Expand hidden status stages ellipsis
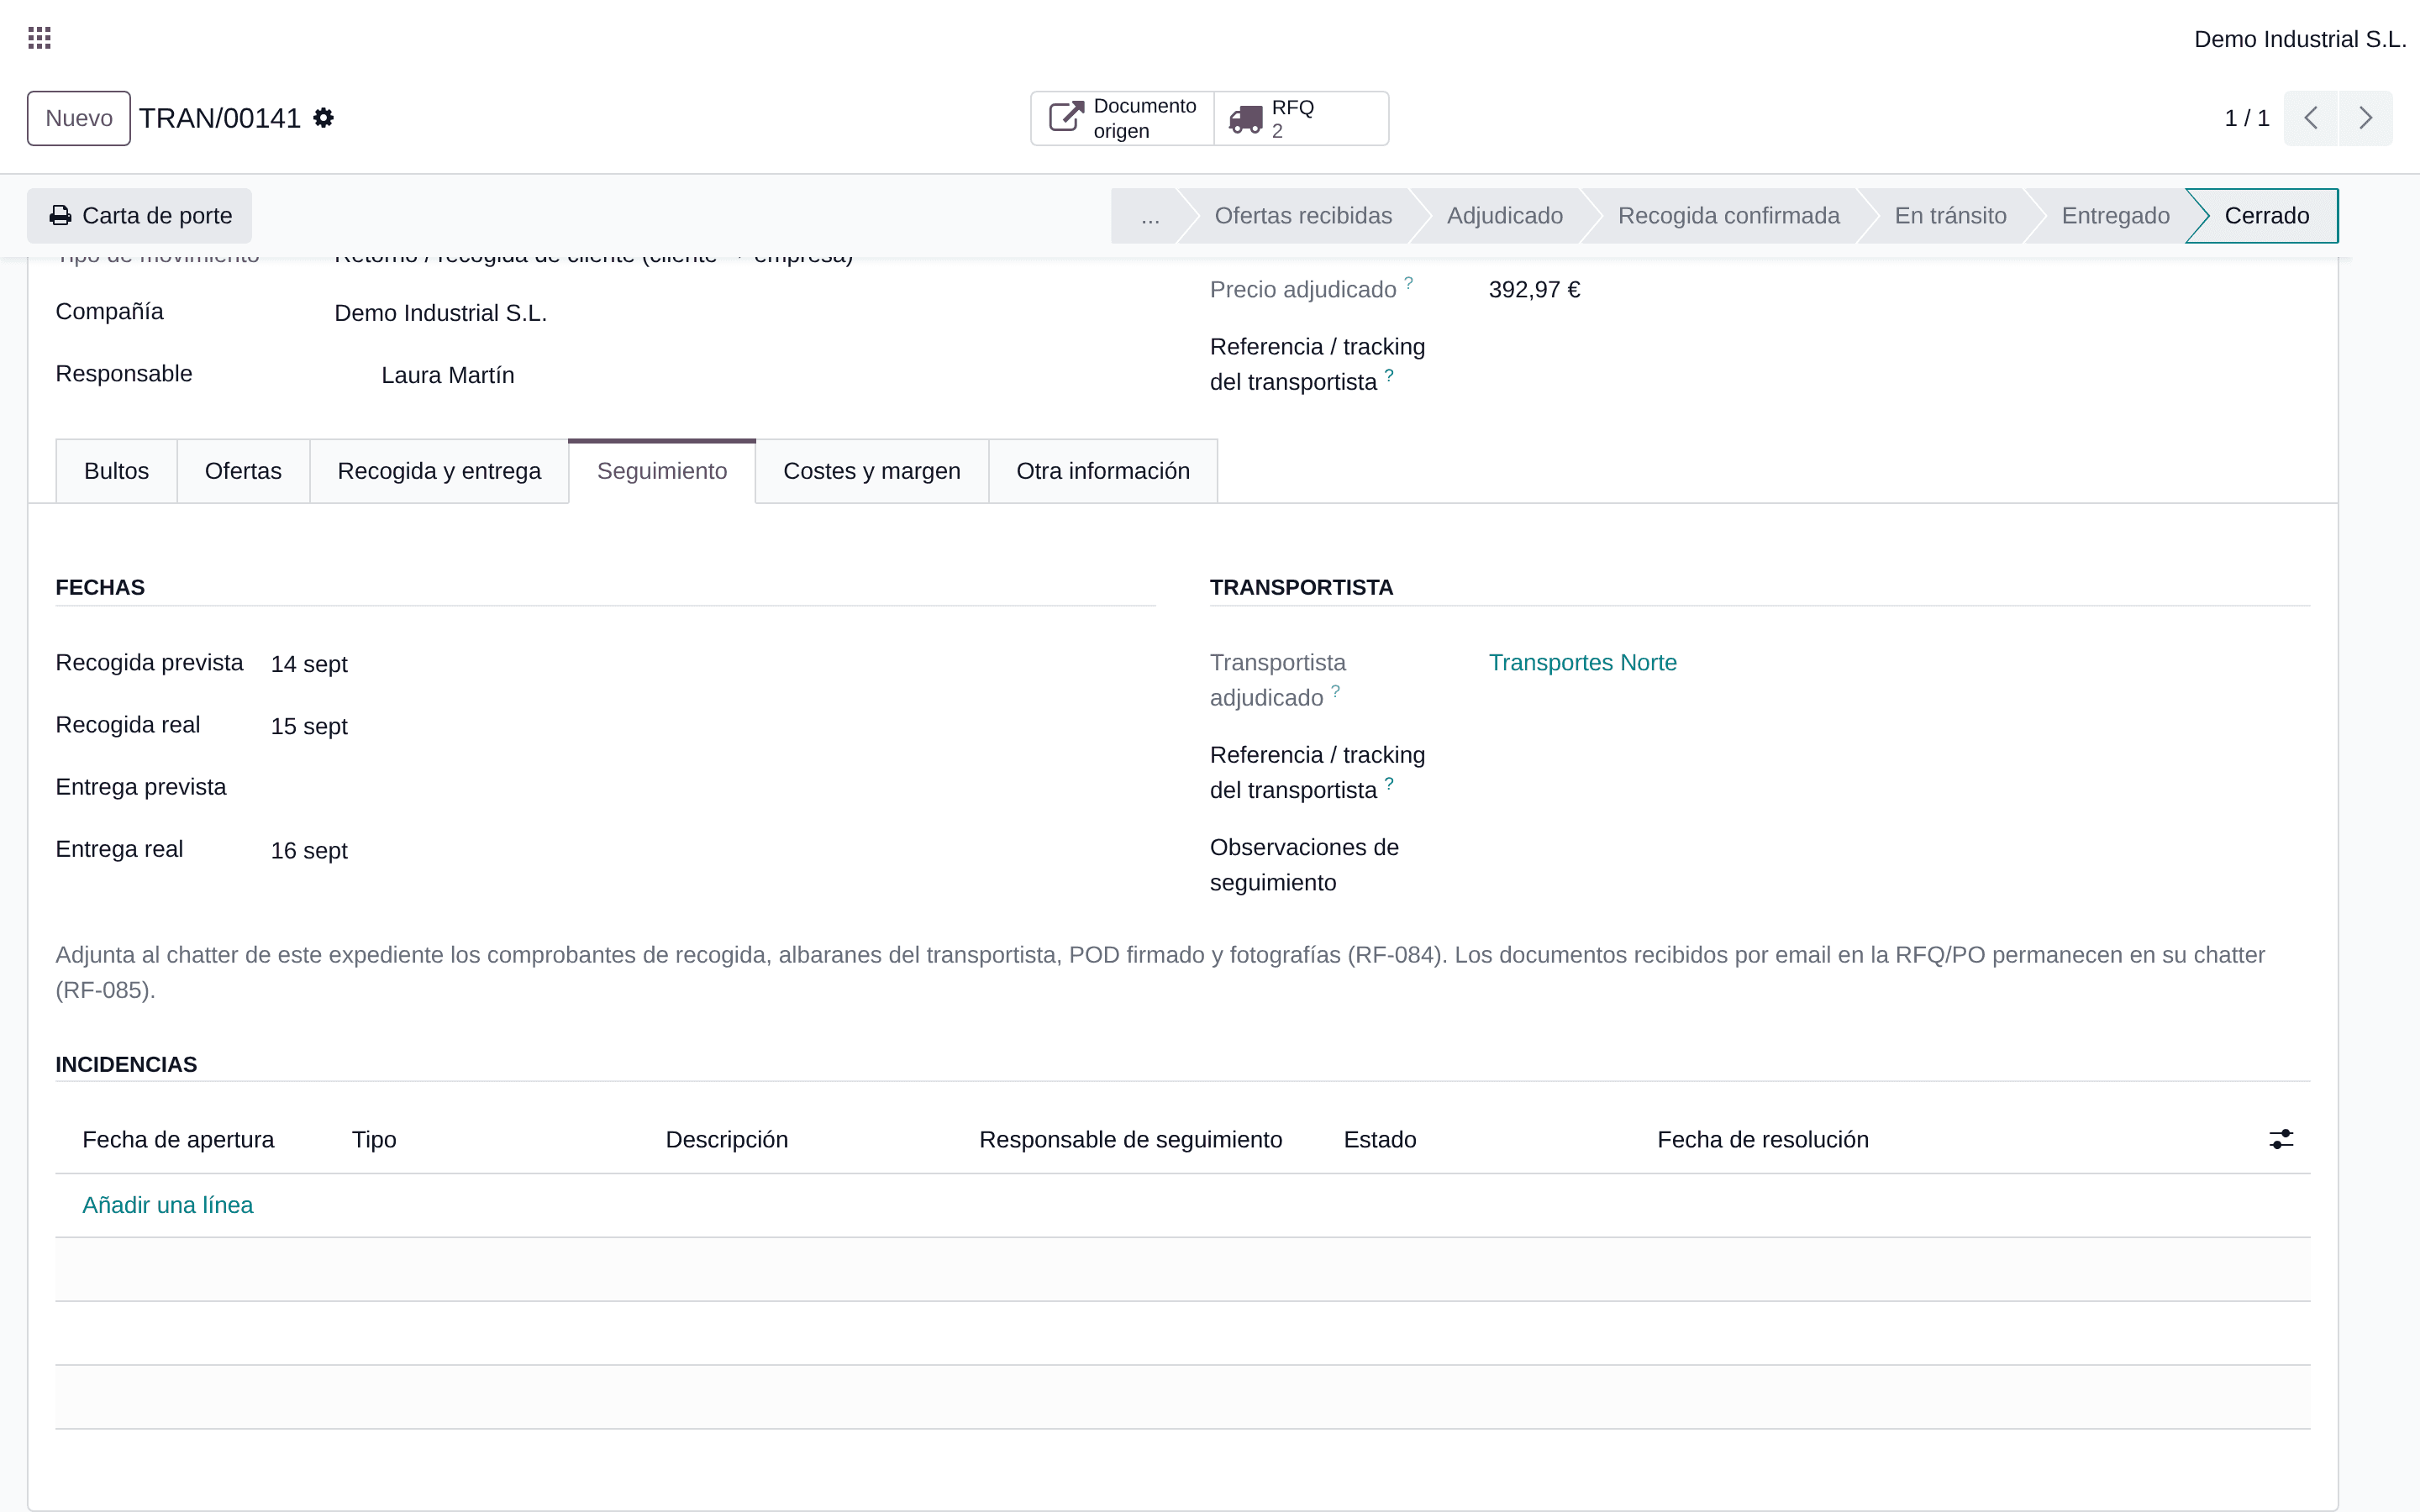This screenshot has height=1512, width=2420. coord(1150,216)
